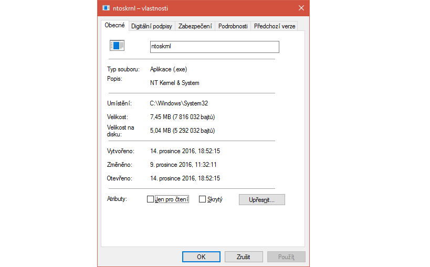Open the Zabezpečení tab

195,26
